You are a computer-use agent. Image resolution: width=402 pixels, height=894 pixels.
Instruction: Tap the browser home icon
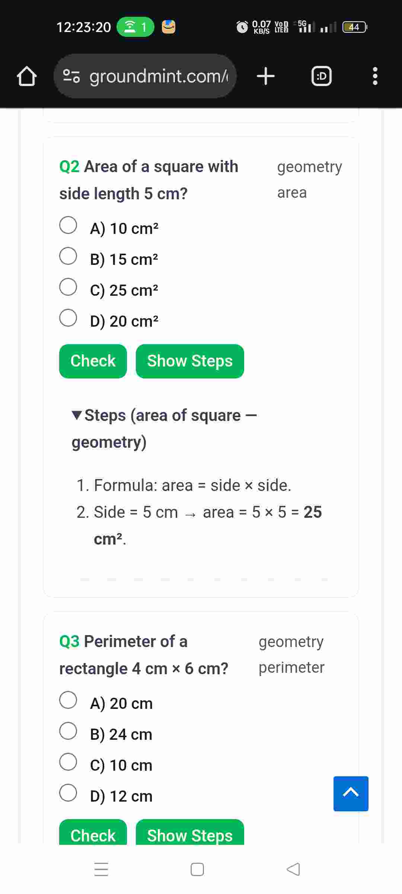coord(27,76)
